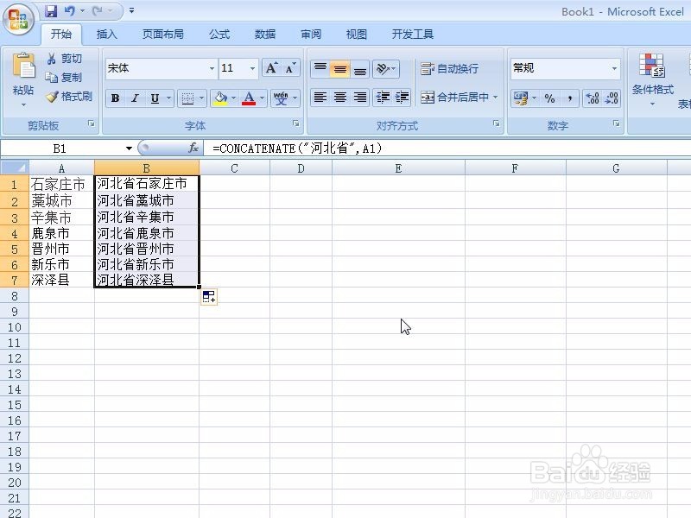Switch to the 数据 ribbon tab

point(264,35)
